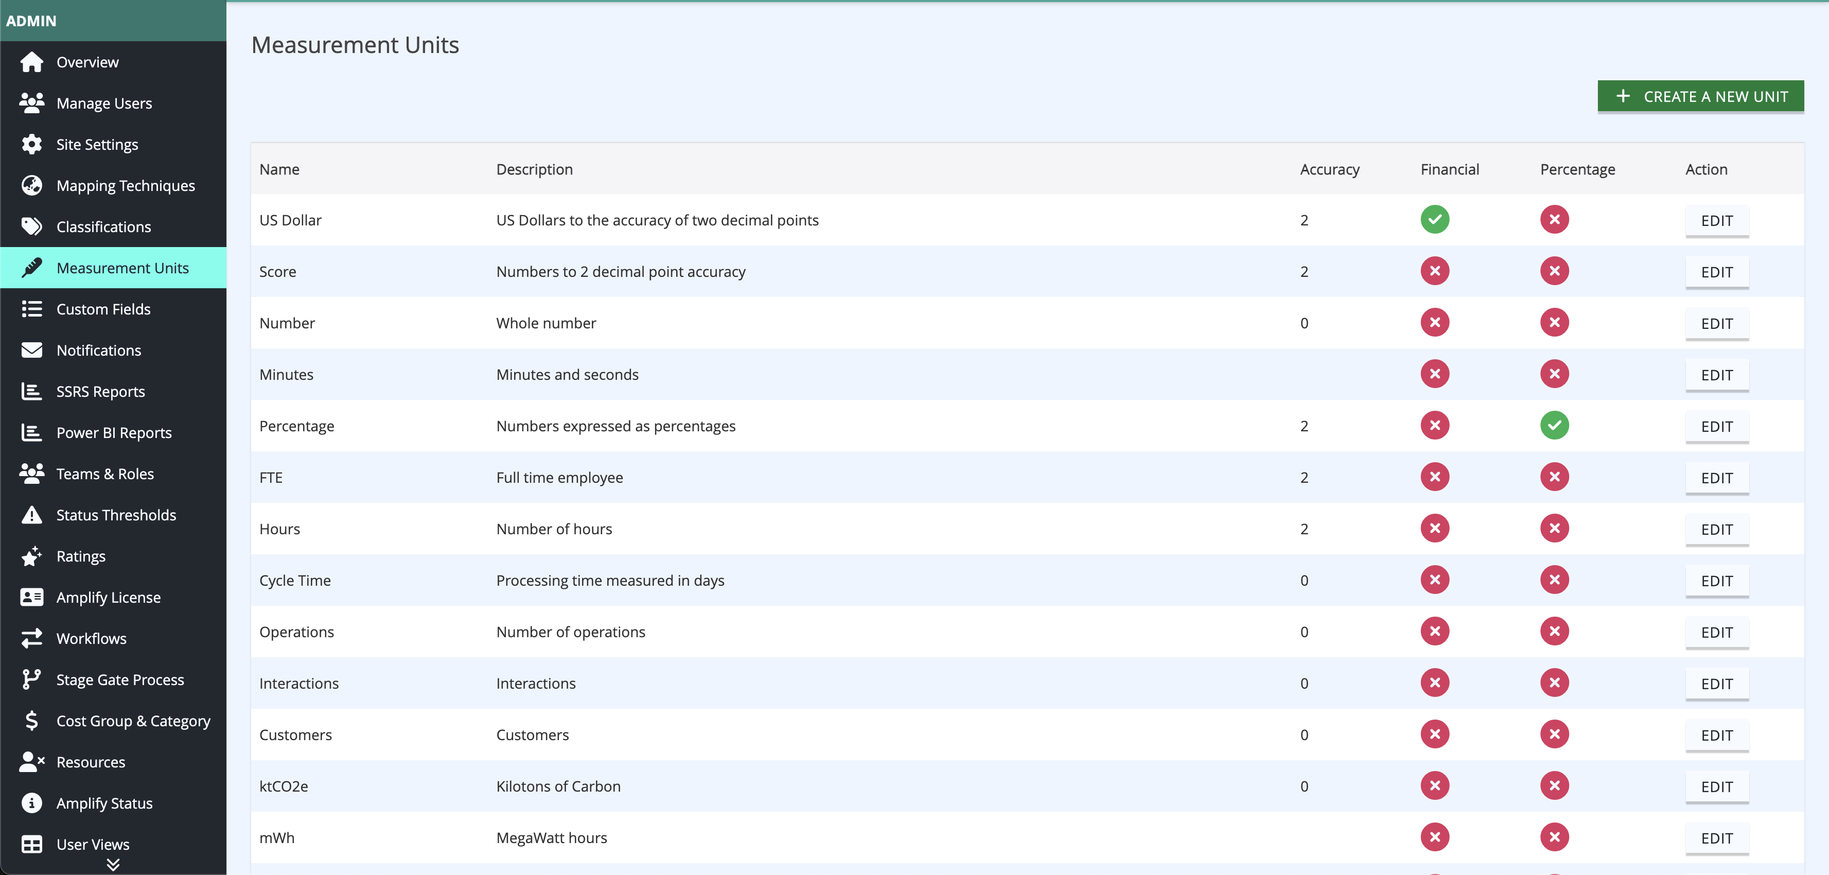Click Score row's red Financial cross
Image resolution: width=1829 pixels, height=875 pixels.
pos(1435,271)
